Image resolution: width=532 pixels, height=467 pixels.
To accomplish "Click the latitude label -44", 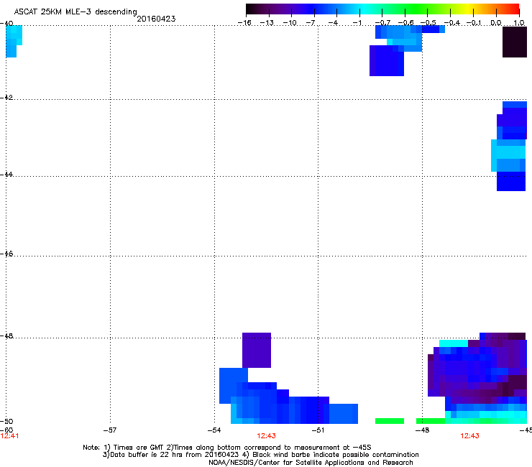I will click(6, 175).
